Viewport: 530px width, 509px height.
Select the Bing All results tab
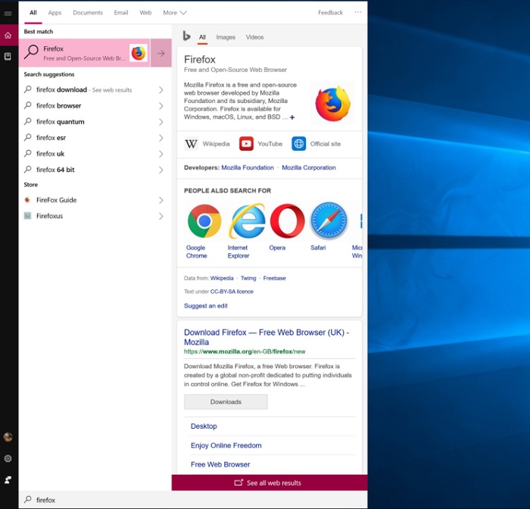pyautogui.click(x=202, y=37)
